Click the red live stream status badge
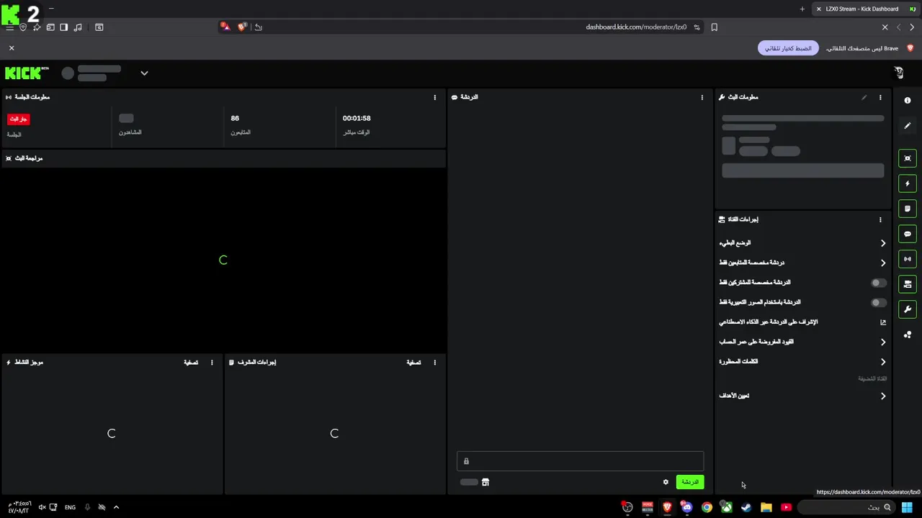This screenshot has height=518, width=922. coord(19,119)
